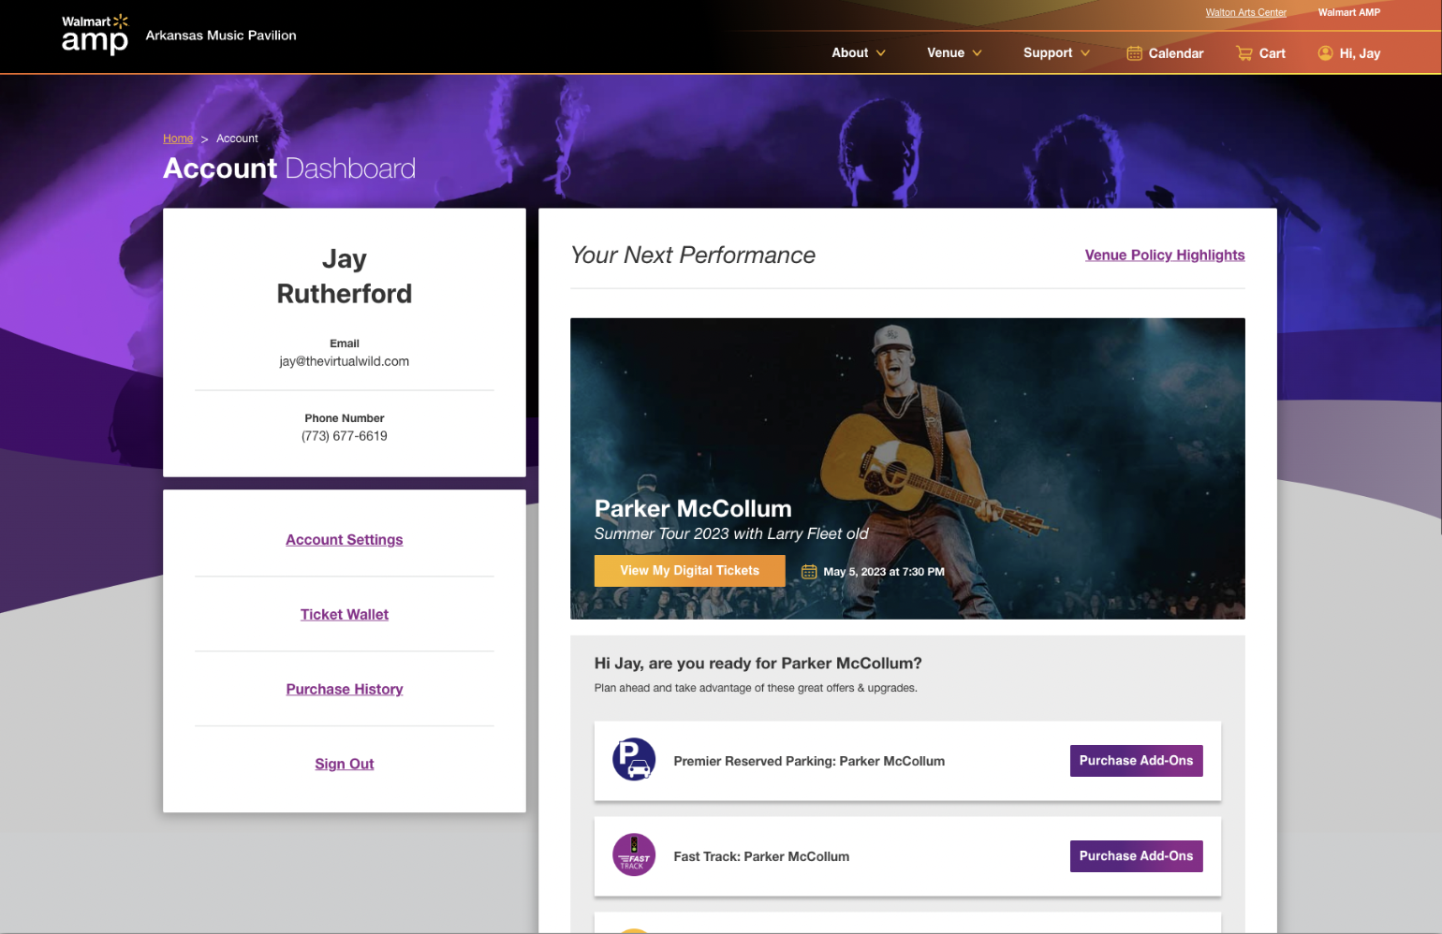This screenshot has height=934, width=1442.
Task: Expand the Support dropdown chevron
Action: pyautogui.click(x=1085, y=53)
